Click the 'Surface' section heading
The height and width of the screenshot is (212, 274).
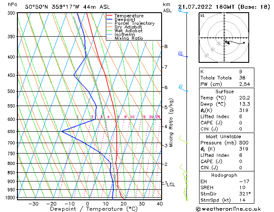pos(224,92)
